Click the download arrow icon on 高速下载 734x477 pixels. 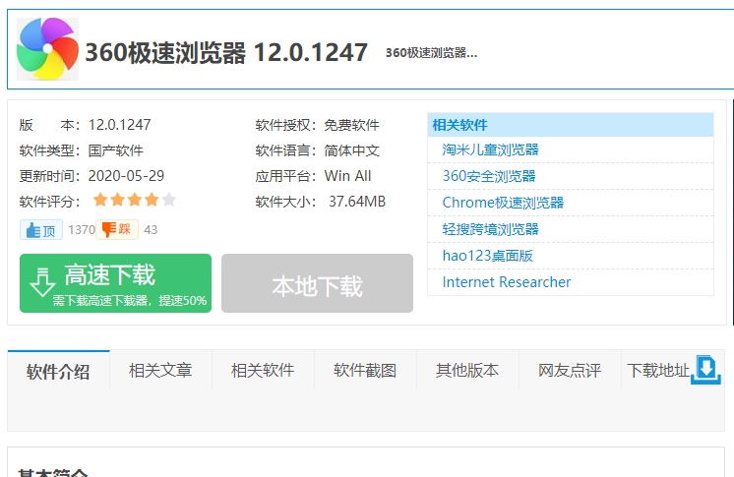coord(42,282)
